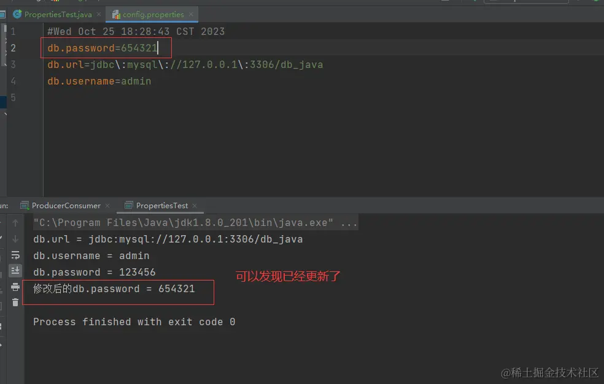Click the print console icon
604x384 pixels.
point(15,287)
